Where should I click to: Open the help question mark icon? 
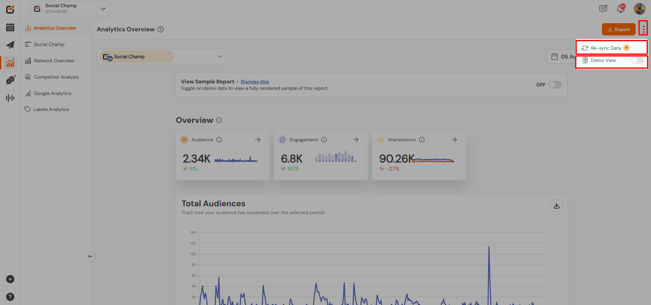point(10,297)
